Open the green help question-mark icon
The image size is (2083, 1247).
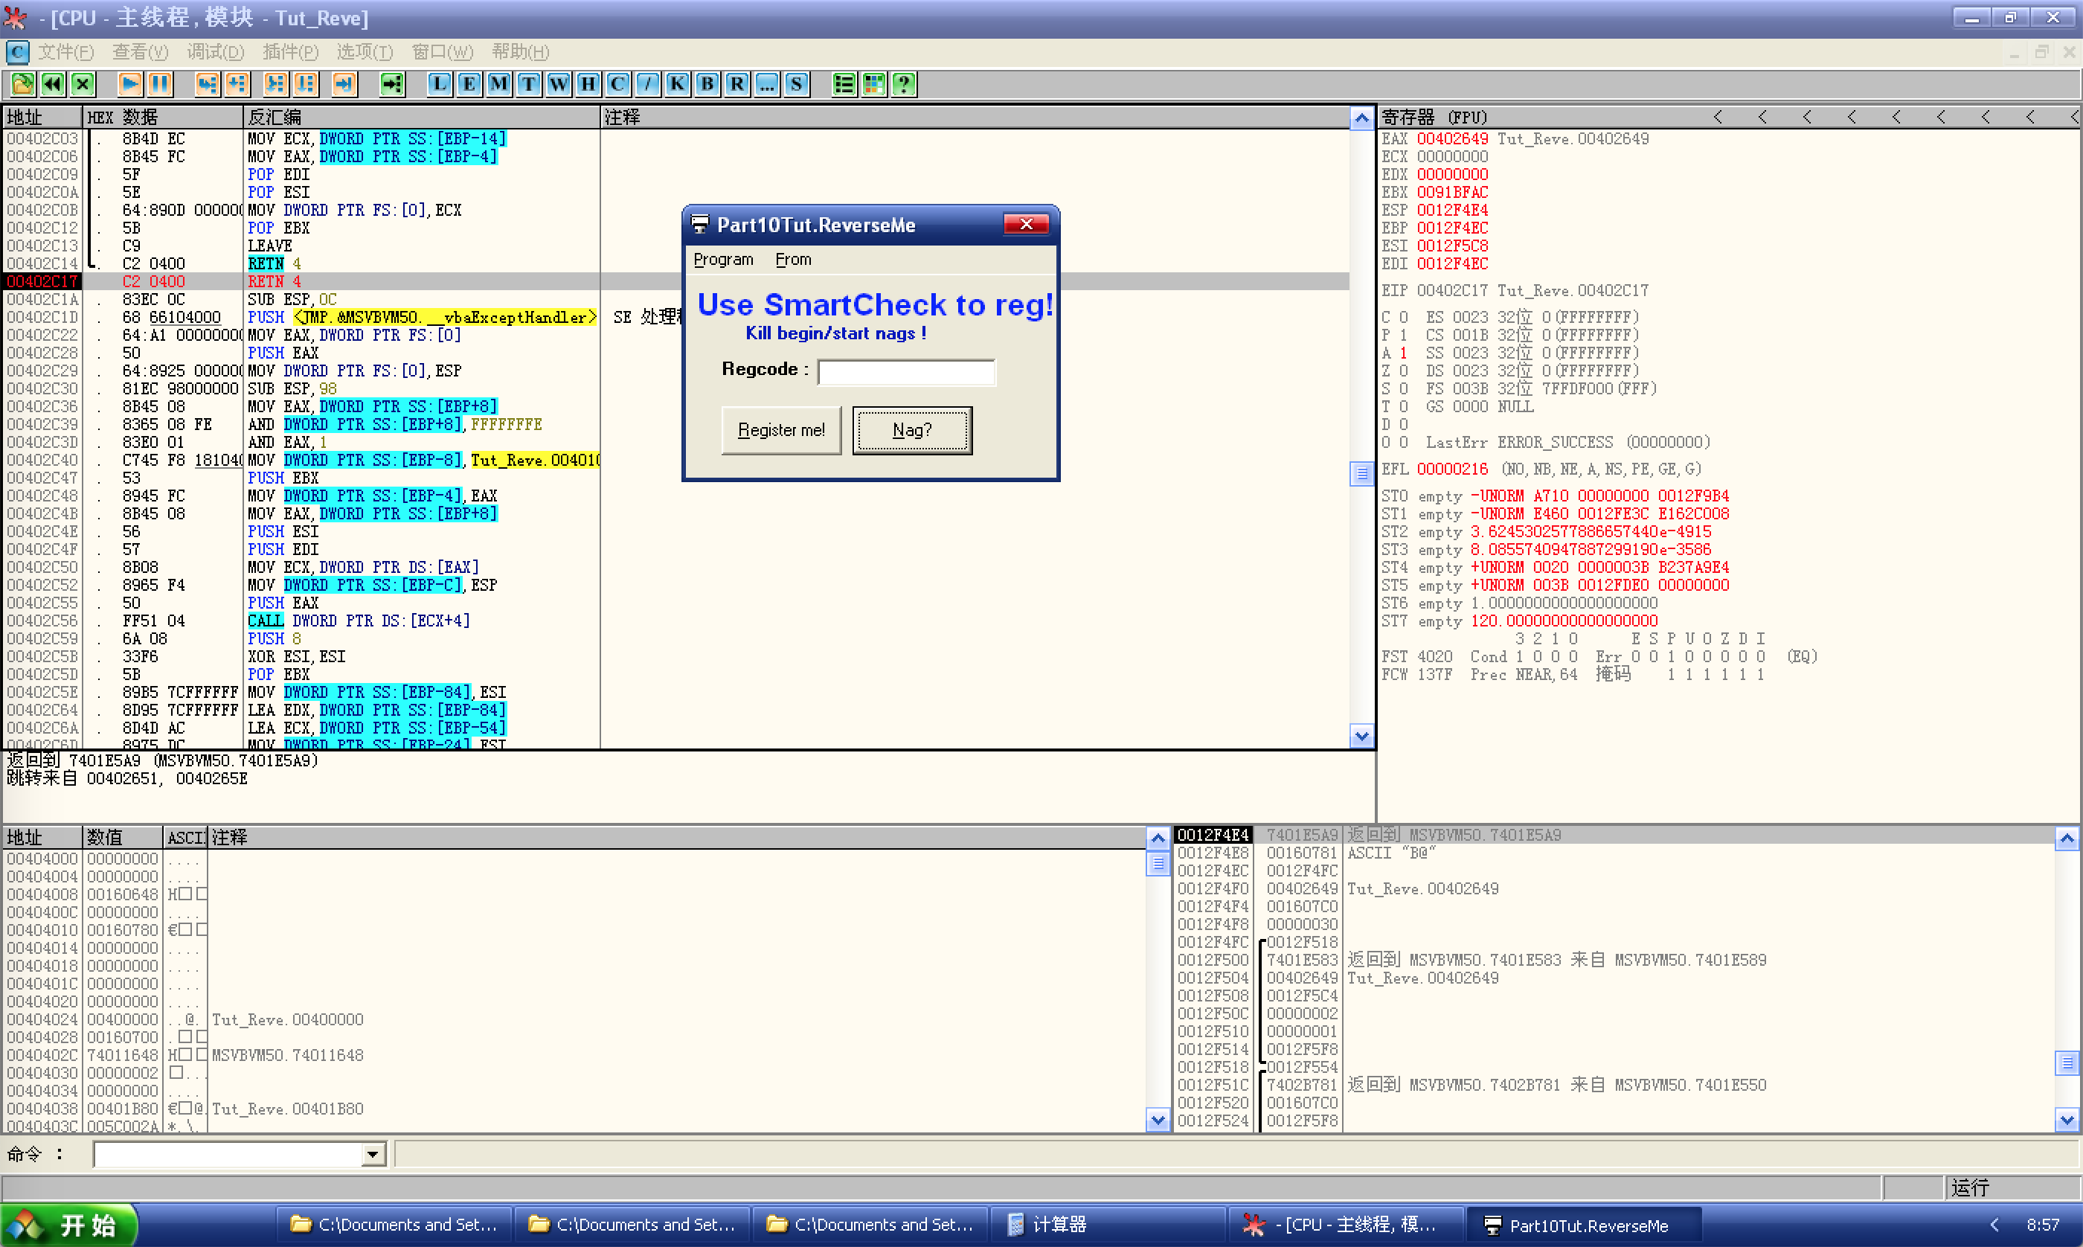(x=904, y=84)
